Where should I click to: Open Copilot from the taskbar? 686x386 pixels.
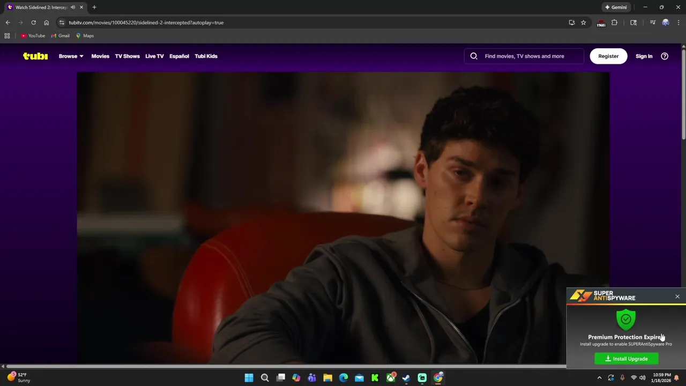tap(296, 378)
